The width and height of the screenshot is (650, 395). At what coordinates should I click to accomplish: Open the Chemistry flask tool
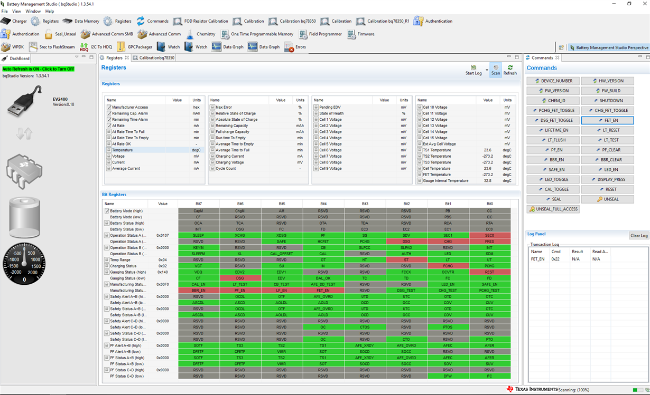[200, 34]
